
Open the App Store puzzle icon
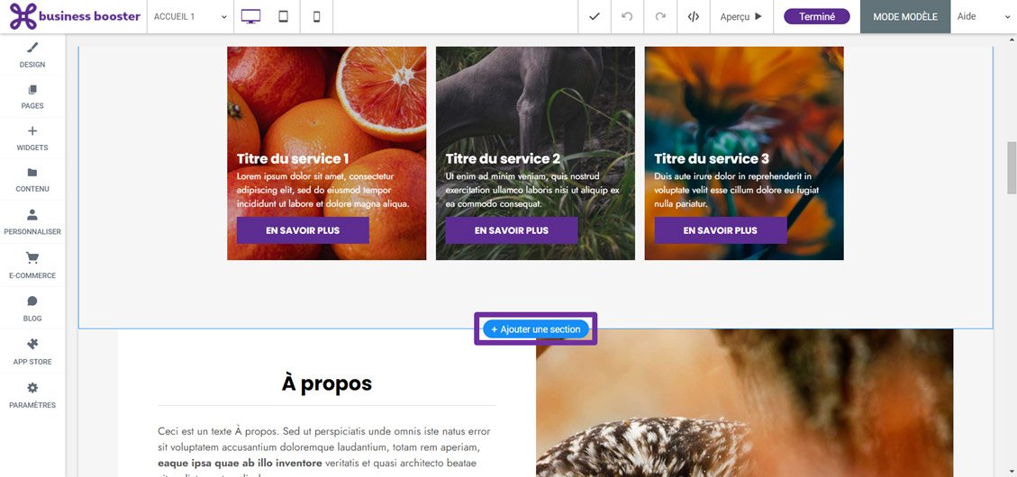[32, 351]
